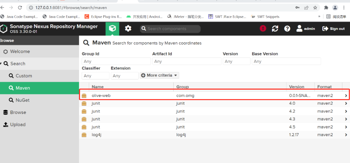This screenshot has height=163, width=350.
Task: Open the JMeter bookmark
Action: [x=185, y=17]
